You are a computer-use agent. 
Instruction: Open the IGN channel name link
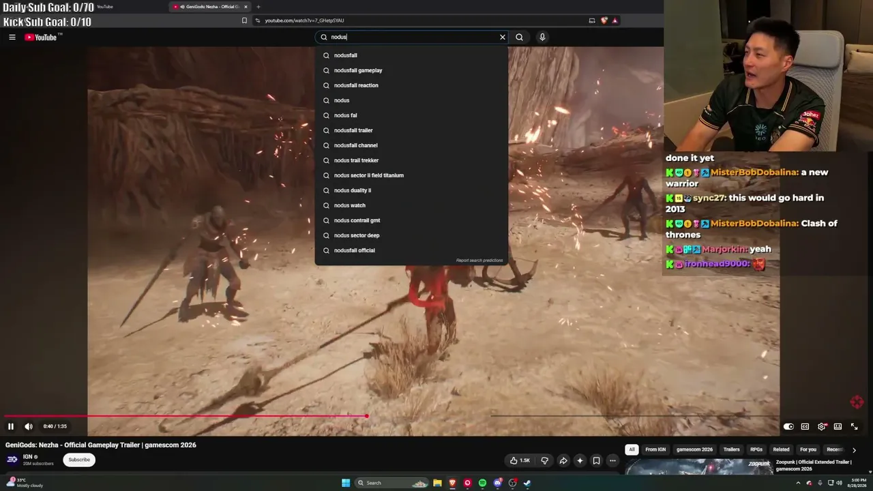tap(28, 457)
